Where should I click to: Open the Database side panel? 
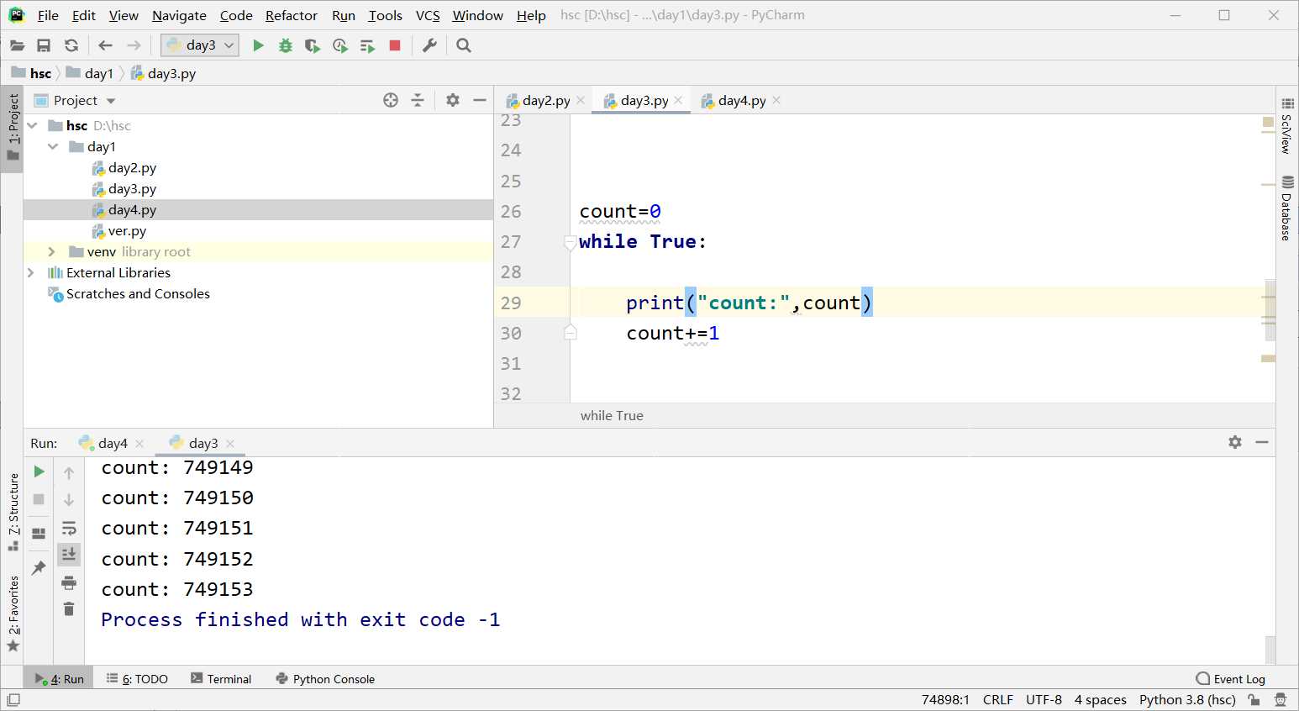click(x=1287, y=208)
